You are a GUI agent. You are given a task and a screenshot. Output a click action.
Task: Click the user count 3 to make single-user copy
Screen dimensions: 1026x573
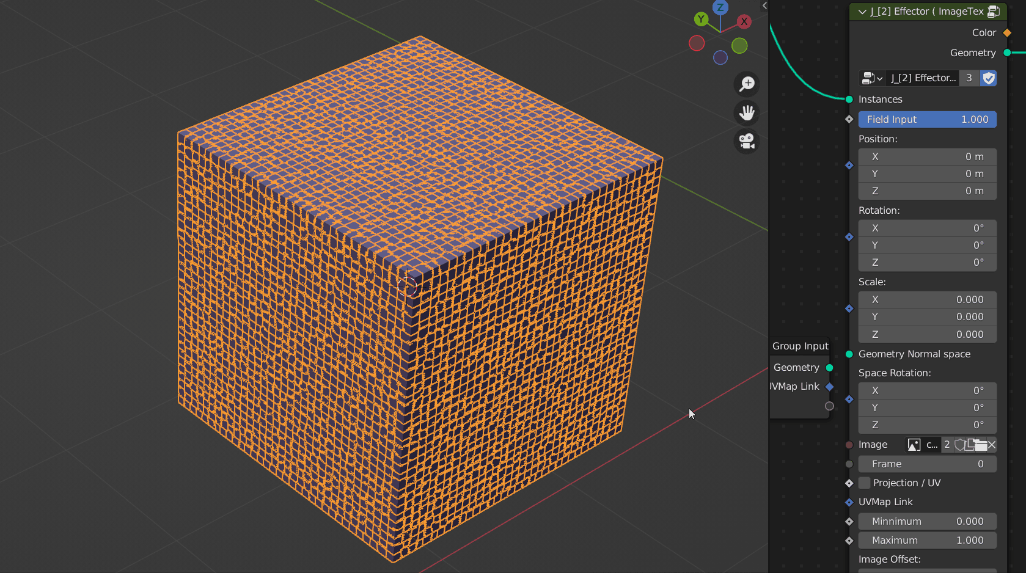tap(969, 78)
